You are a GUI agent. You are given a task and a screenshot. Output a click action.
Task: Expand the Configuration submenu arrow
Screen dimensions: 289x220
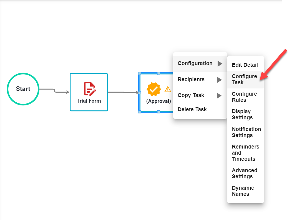(220, 64)
